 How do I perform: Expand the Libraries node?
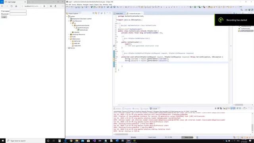71,32
